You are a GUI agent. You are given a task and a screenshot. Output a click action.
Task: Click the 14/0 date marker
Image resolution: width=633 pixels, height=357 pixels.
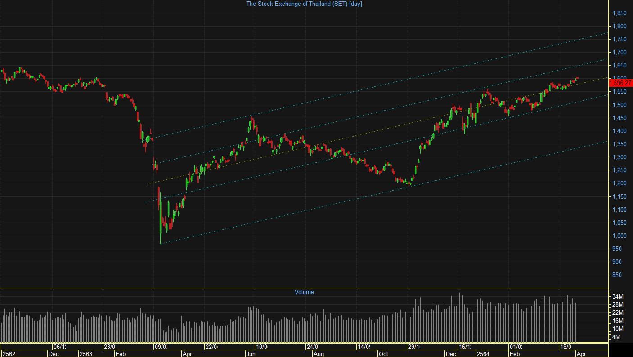click(364, 347)
